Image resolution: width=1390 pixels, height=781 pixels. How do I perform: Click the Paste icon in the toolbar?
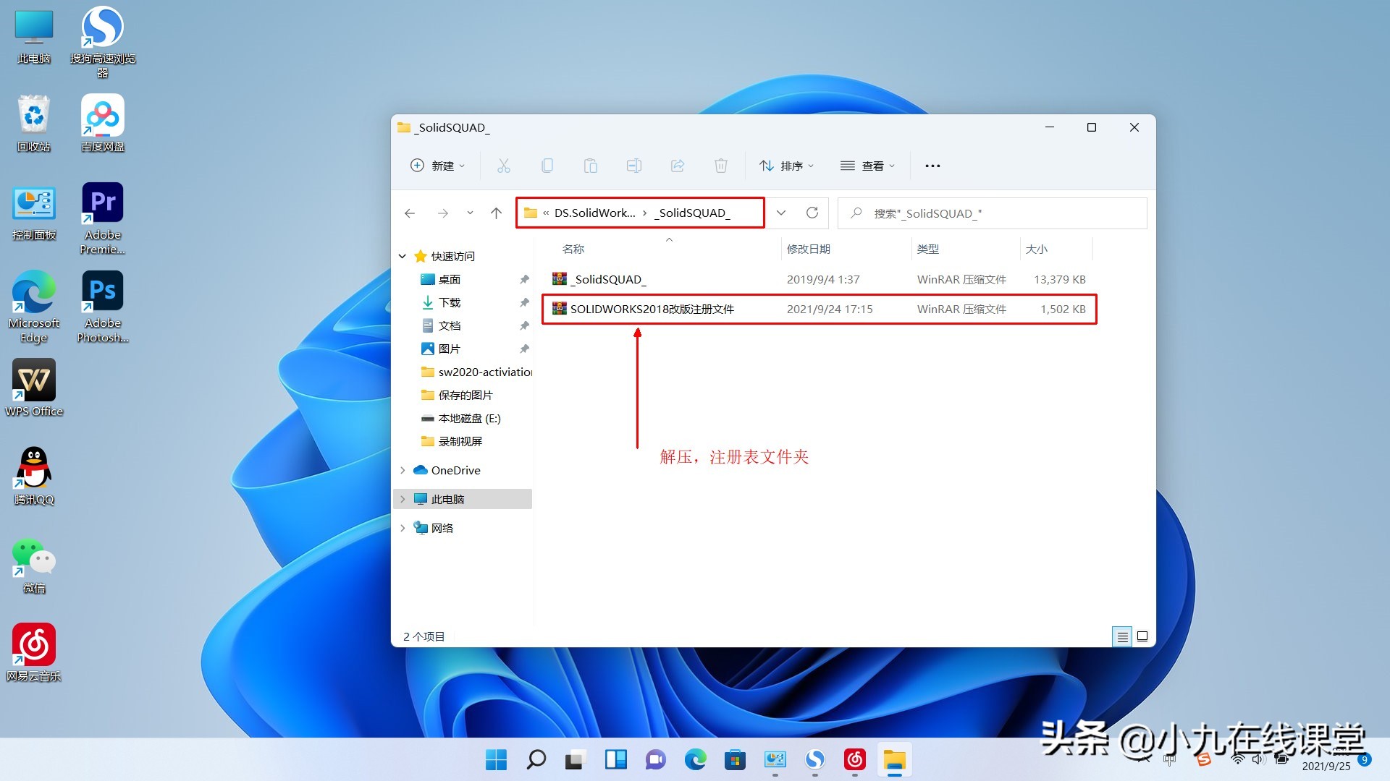point(591,166)
